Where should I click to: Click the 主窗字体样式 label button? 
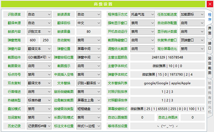[x=117, y=66]
